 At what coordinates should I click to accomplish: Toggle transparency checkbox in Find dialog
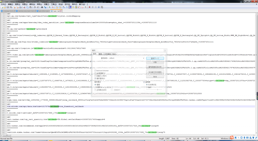(144, 82)
